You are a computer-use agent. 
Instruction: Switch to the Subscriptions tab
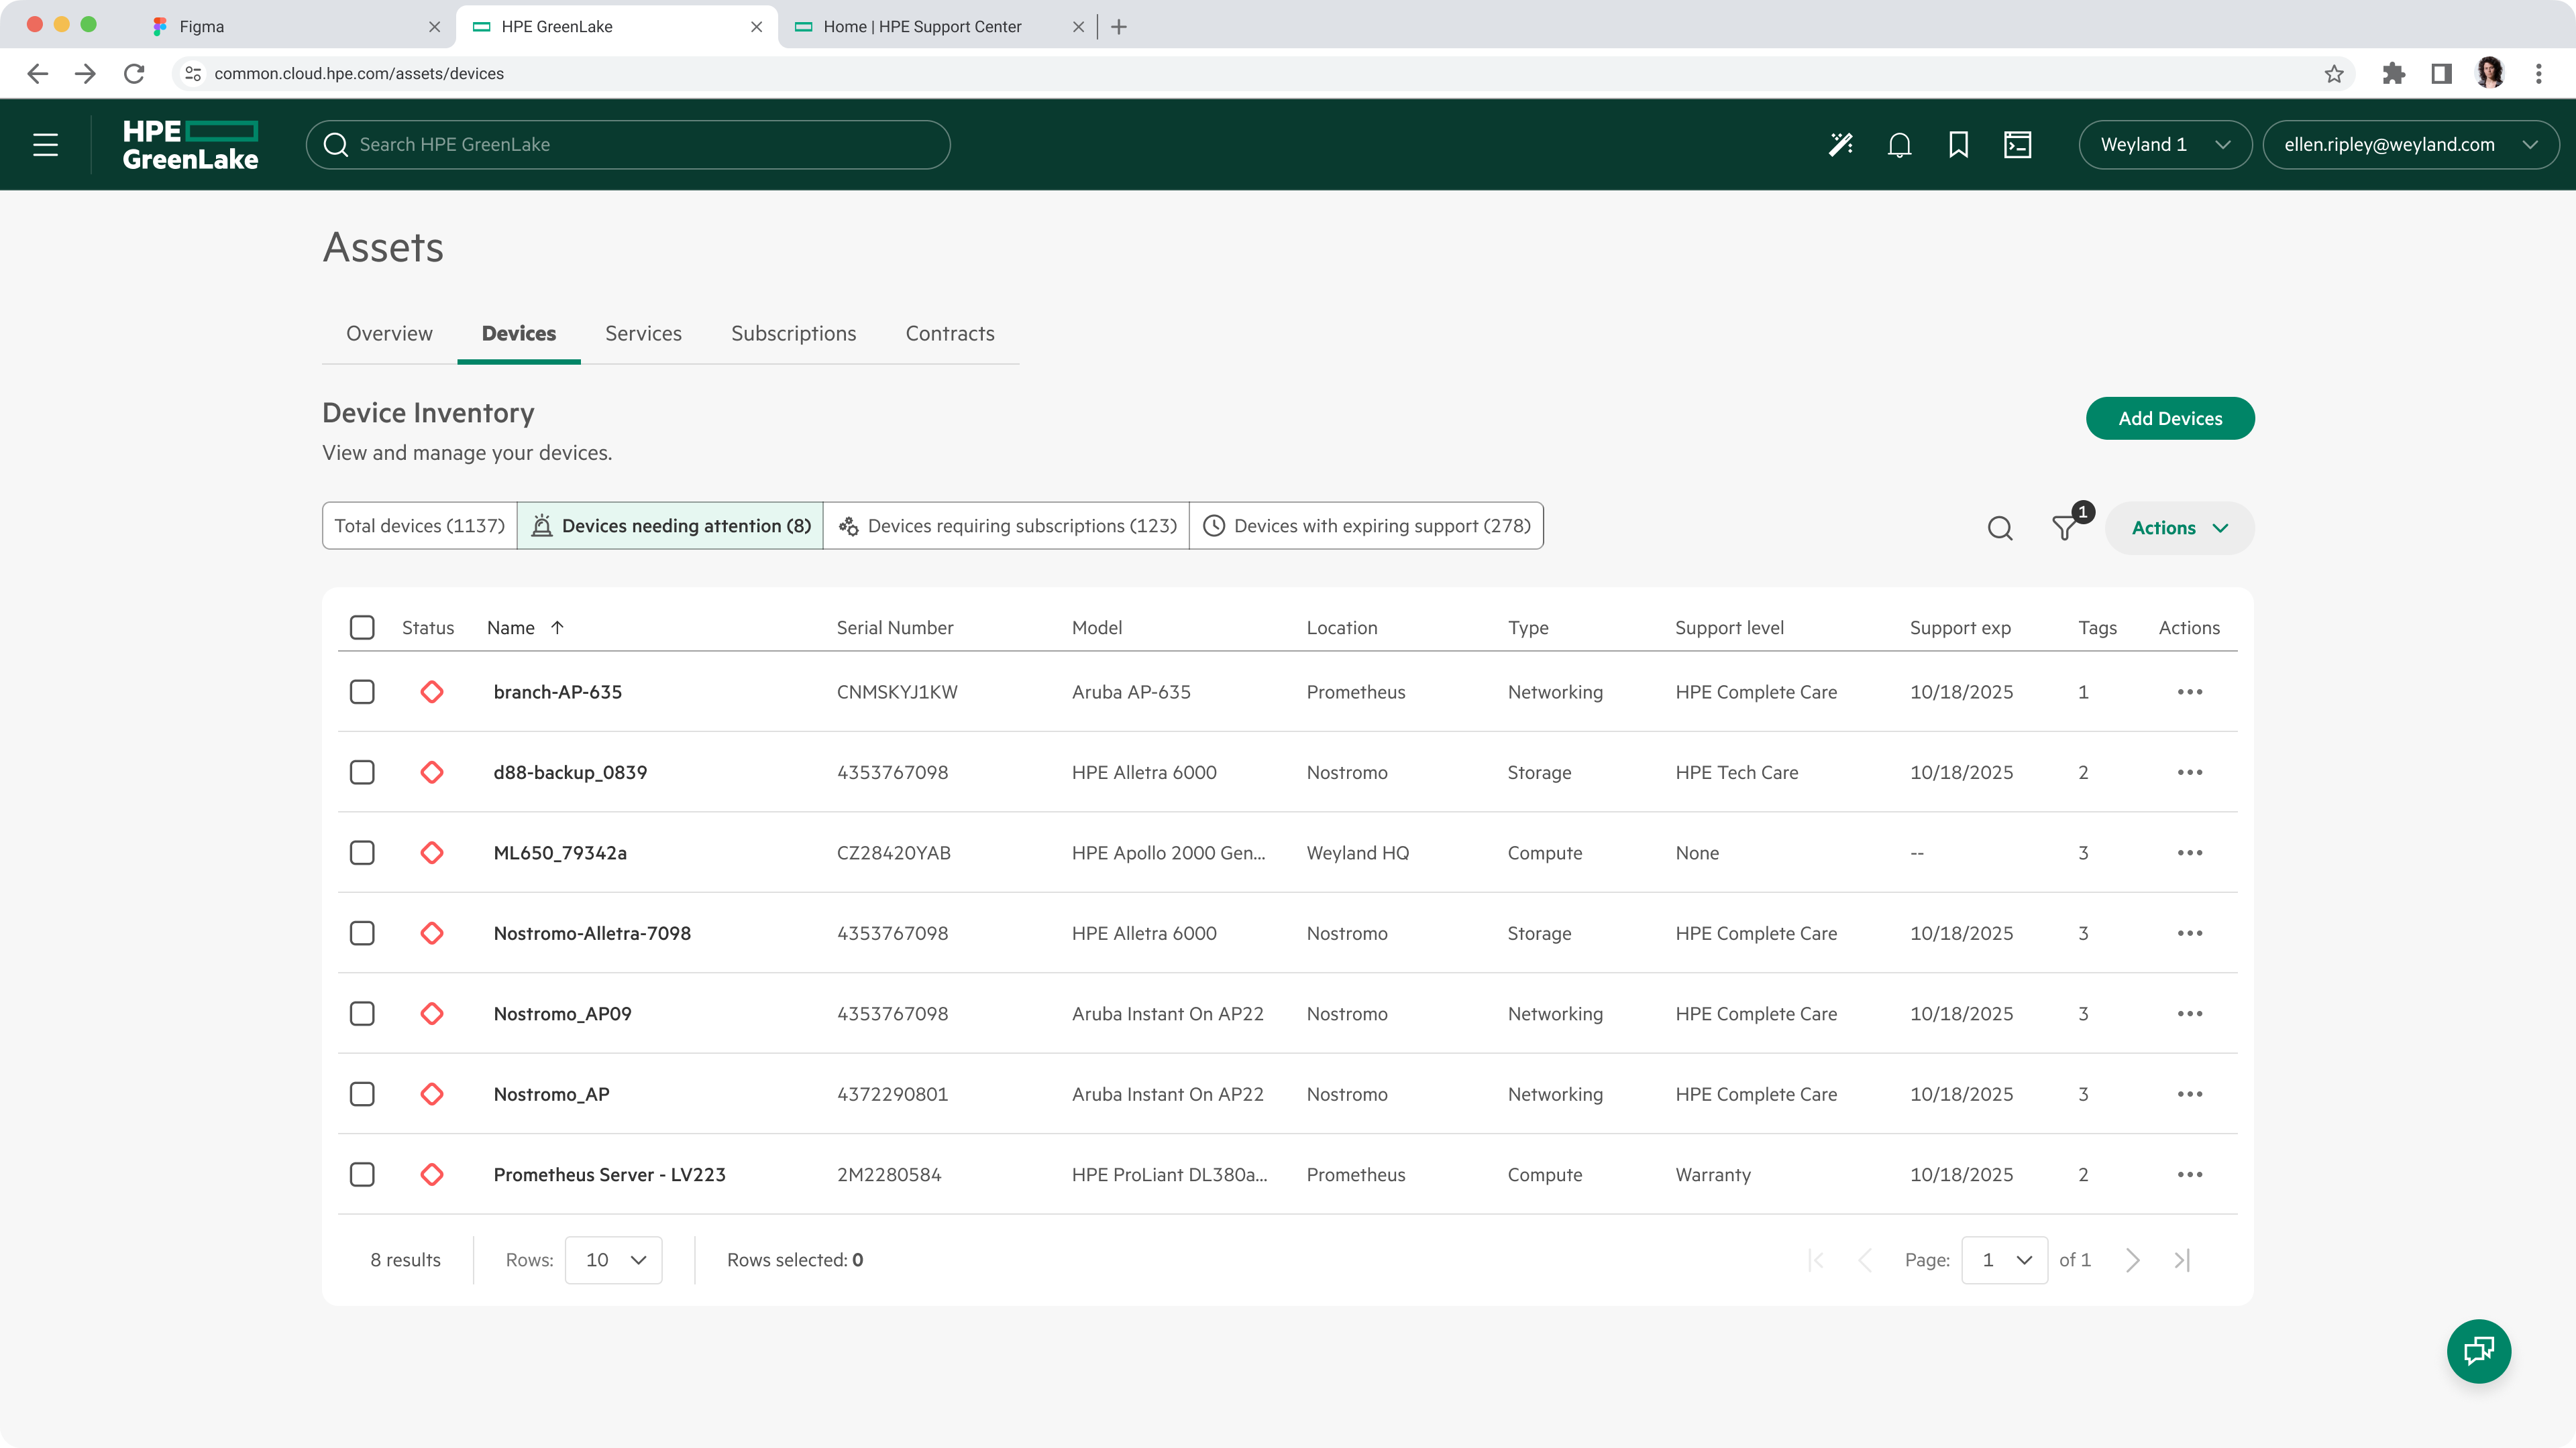pos(793,333)
